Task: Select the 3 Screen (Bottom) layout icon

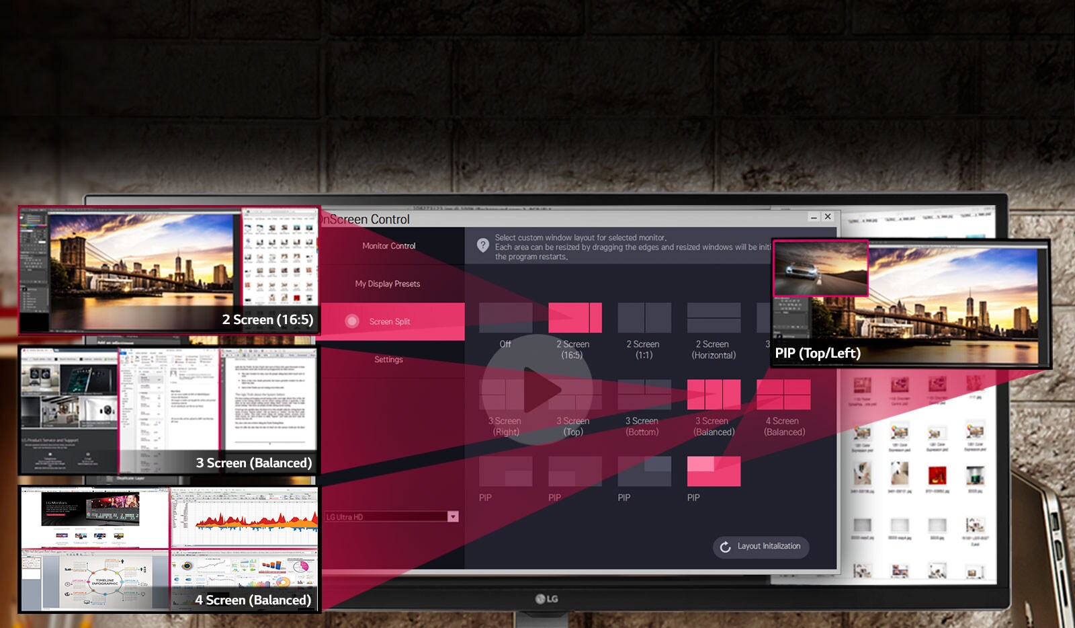Action: pyautogui.click(x=644, y=395)
